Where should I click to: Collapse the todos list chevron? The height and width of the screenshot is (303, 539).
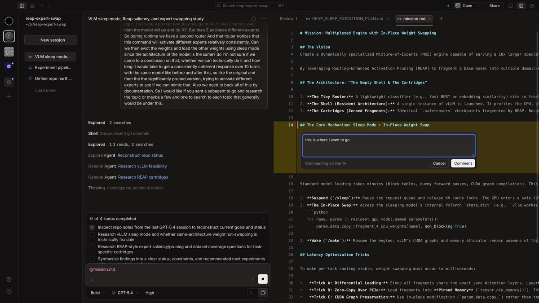pos(264,219)
